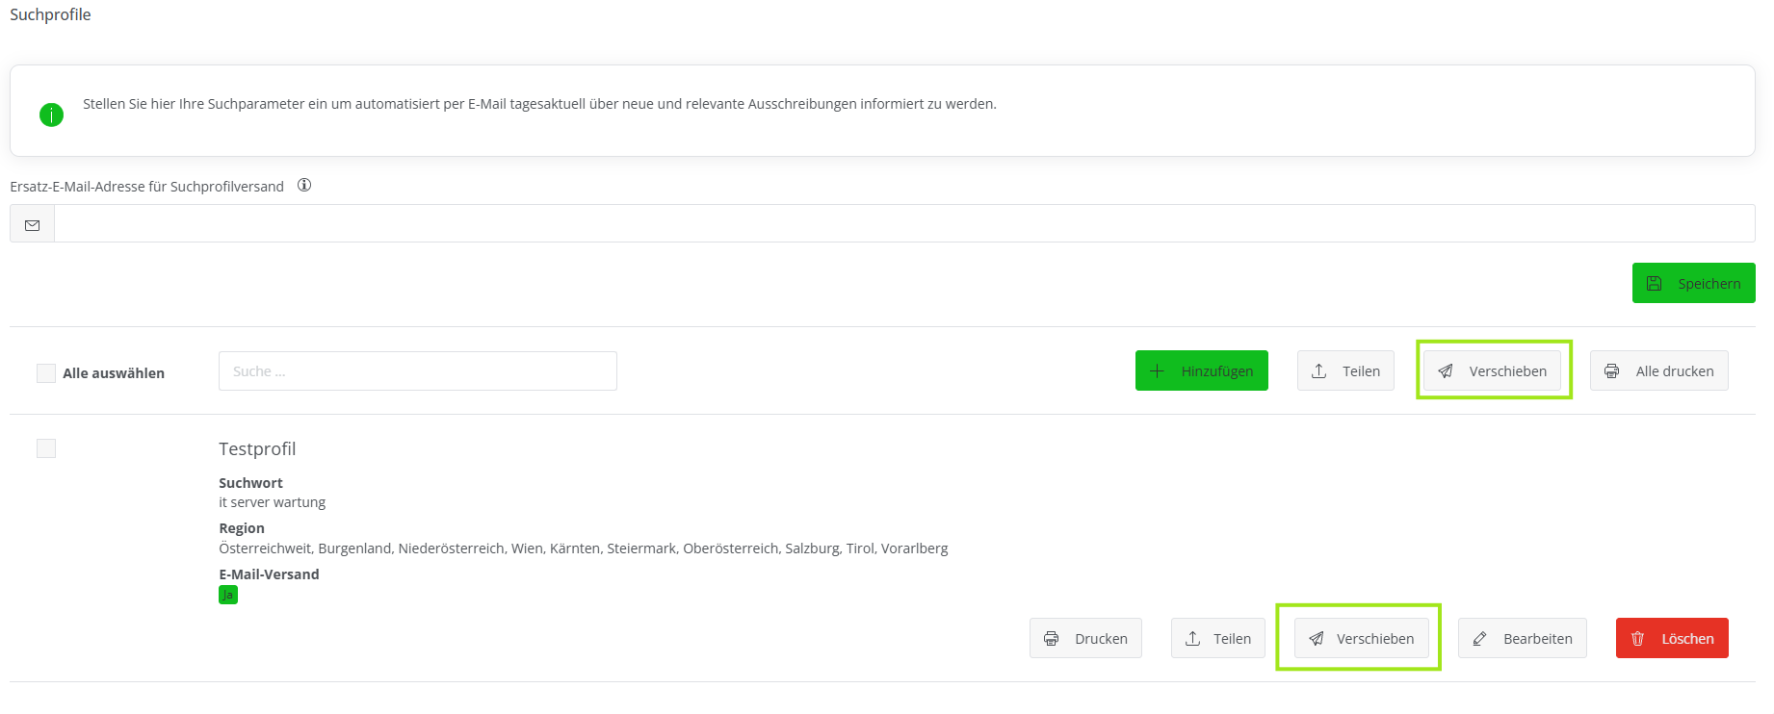Share Testprofil with its Teilen button
The width and height of the screenshot is (1774, 714).
point(1218,639)
